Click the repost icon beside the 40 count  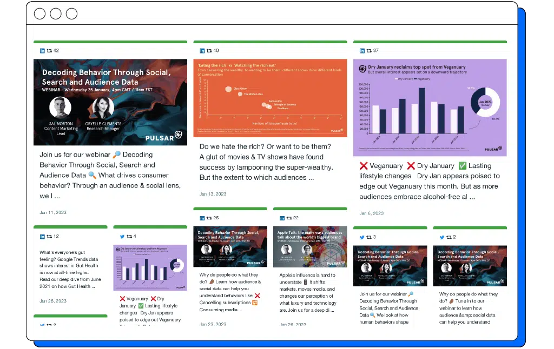[x=209, y=51]
